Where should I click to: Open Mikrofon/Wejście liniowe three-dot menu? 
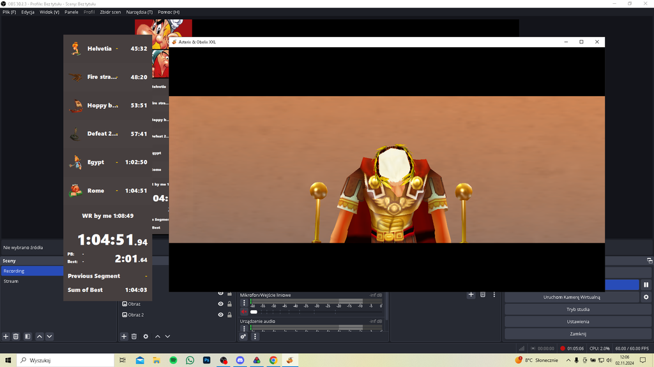coord(244,303)
